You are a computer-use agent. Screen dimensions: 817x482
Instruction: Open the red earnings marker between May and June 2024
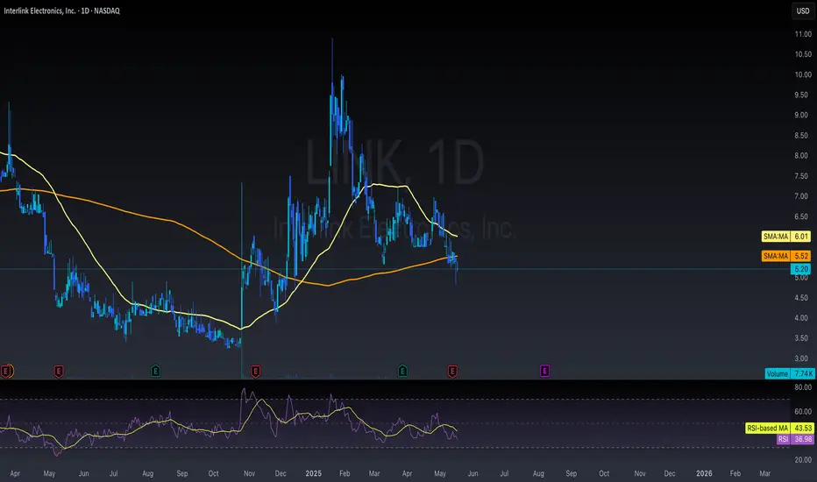[59, 372]
